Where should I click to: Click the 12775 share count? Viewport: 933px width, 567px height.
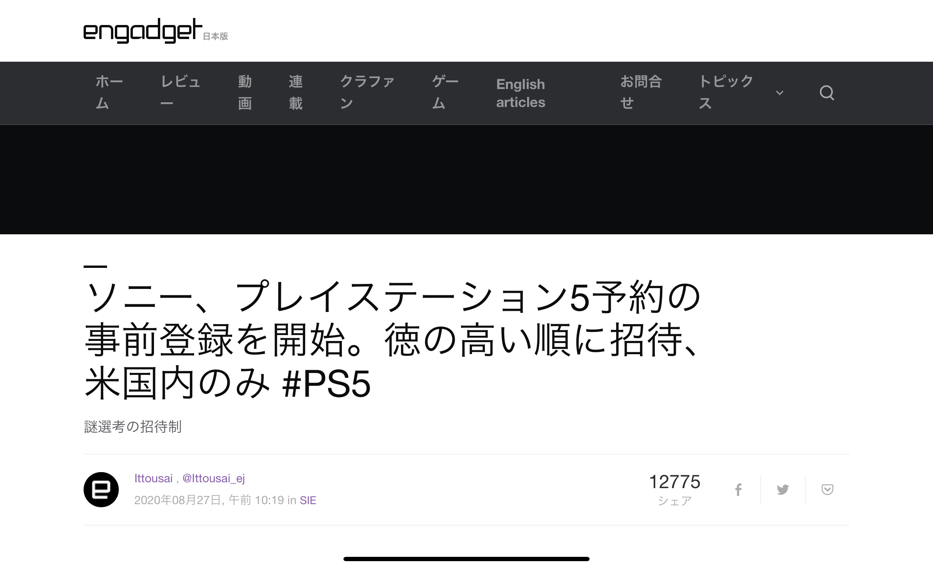click(674, 482)
